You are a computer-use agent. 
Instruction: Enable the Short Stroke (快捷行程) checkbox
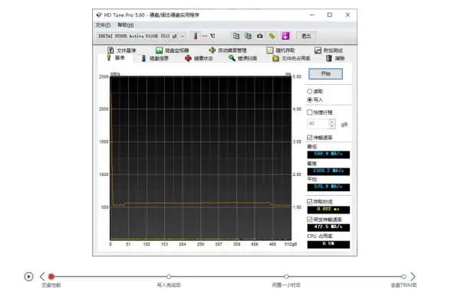pos(310,112)
